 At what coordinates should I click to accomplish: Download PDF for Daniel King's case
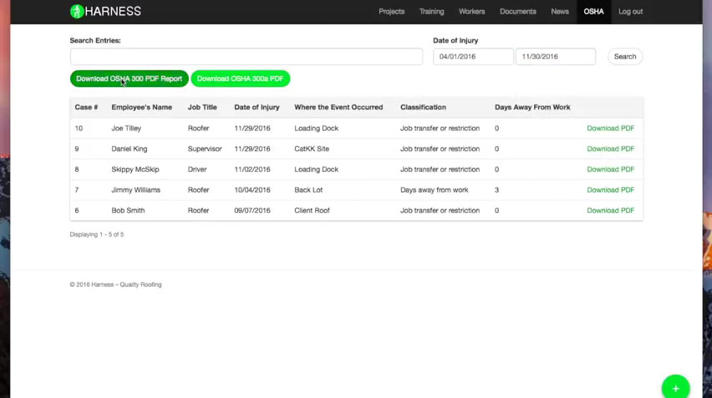610,149
